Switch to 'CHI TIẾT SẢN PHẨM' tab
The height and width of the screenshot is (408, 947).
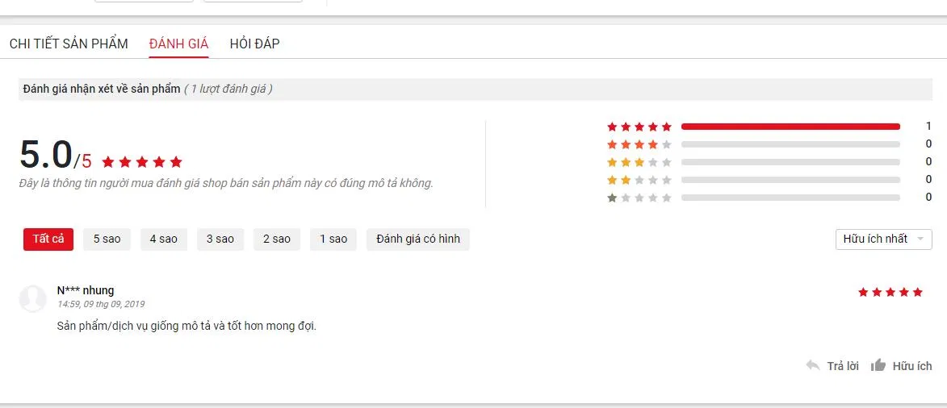pyautogui.click(x=69, y=44)
